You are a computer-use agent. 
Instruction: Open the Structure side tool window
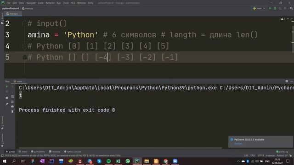pyautogui.click(x=2, y=123)
